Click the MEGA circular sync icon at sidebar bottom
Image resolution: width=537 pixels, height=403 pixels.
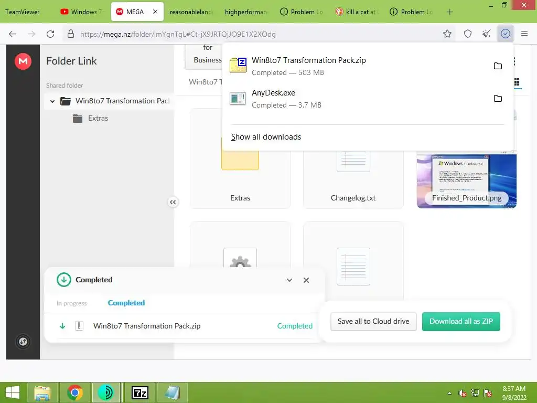click(x=23, y=342)
